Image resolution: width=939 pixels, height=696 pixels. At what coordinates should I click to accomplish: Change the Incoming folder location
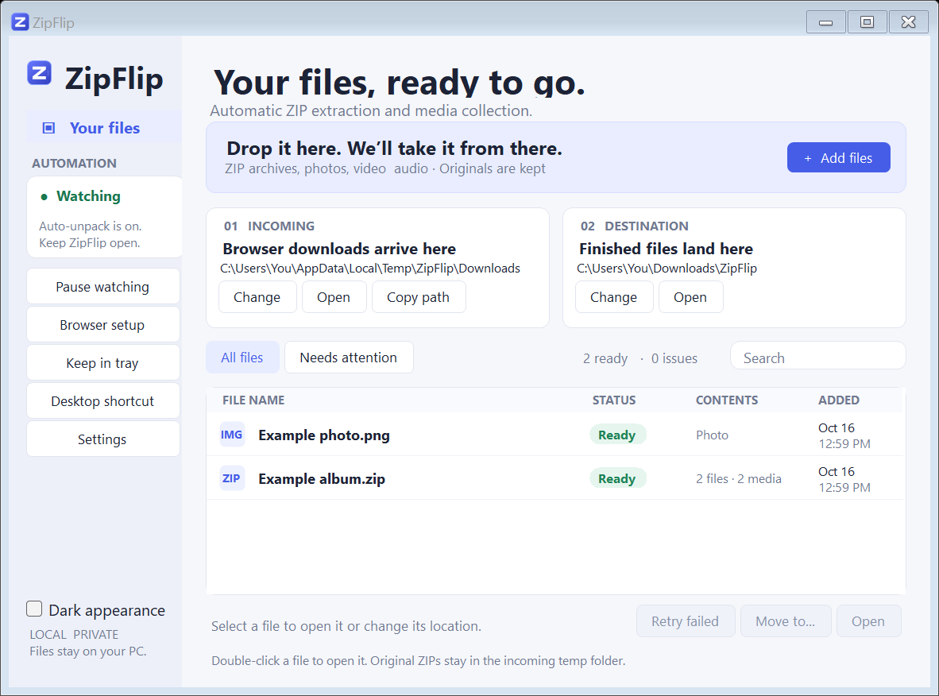pos(257,297)
